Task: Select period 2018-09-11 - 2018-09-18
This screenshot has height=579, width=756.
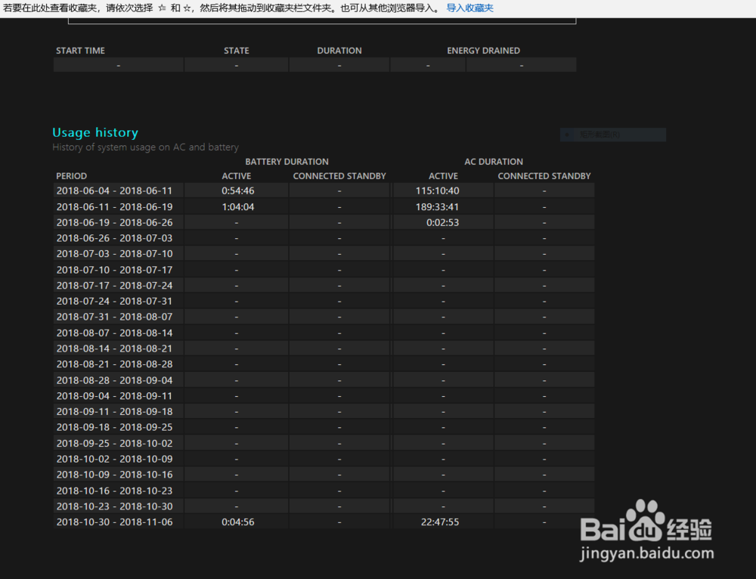Action: point(114,411)
